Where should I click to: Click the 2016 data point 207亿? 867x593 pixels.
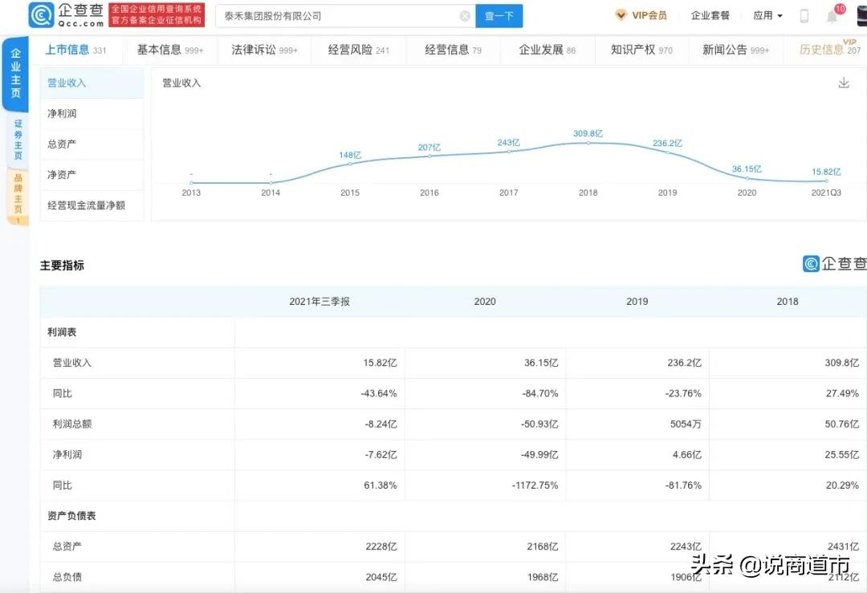click(429, 156)
